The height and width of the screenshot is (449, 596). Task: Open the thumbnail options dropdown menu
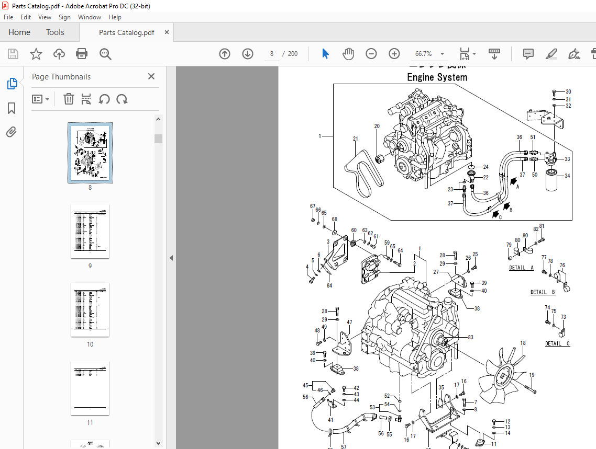(41, 99)
